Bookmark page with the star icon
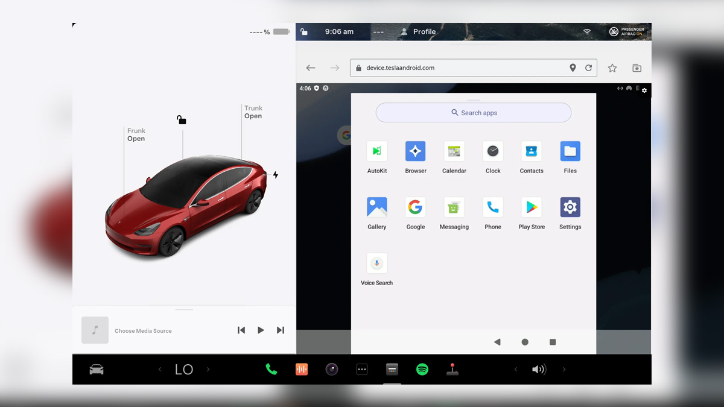This screenshot has height=407, width=724. point(612,68)
